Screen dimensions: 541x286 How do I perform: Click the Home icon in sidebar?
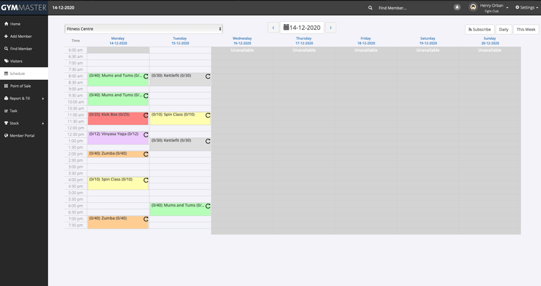(x=6, y=24)
